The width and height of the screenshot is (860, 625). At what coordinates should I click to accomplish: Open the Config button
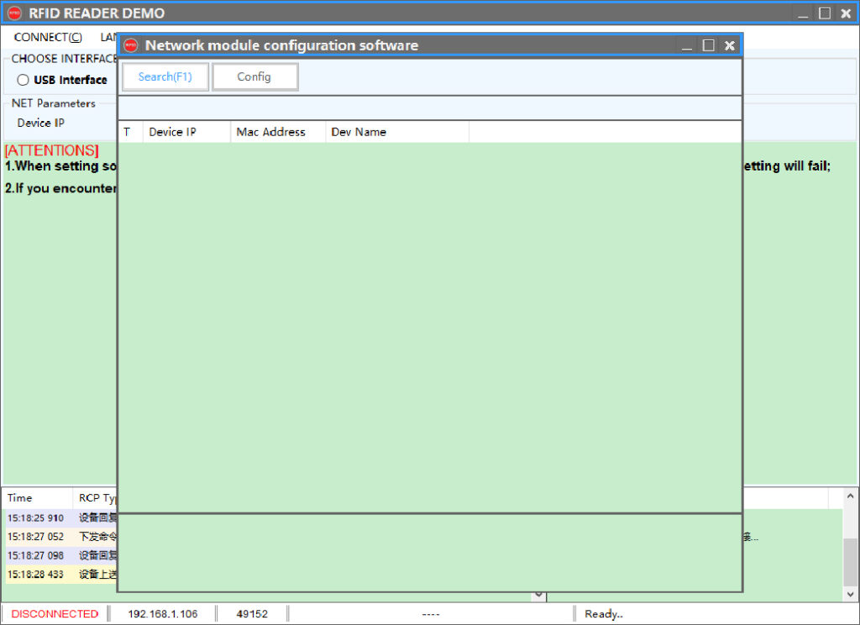254,76
